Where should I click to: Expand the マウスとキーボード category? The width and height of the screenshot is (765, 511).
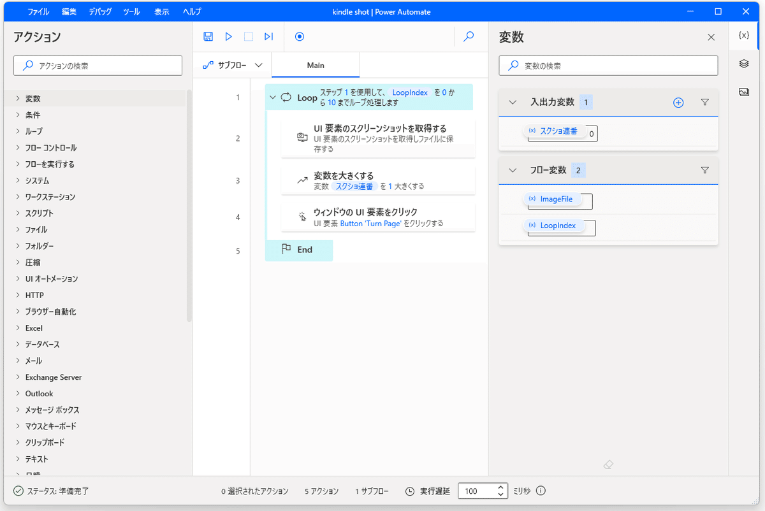(18, 426)
